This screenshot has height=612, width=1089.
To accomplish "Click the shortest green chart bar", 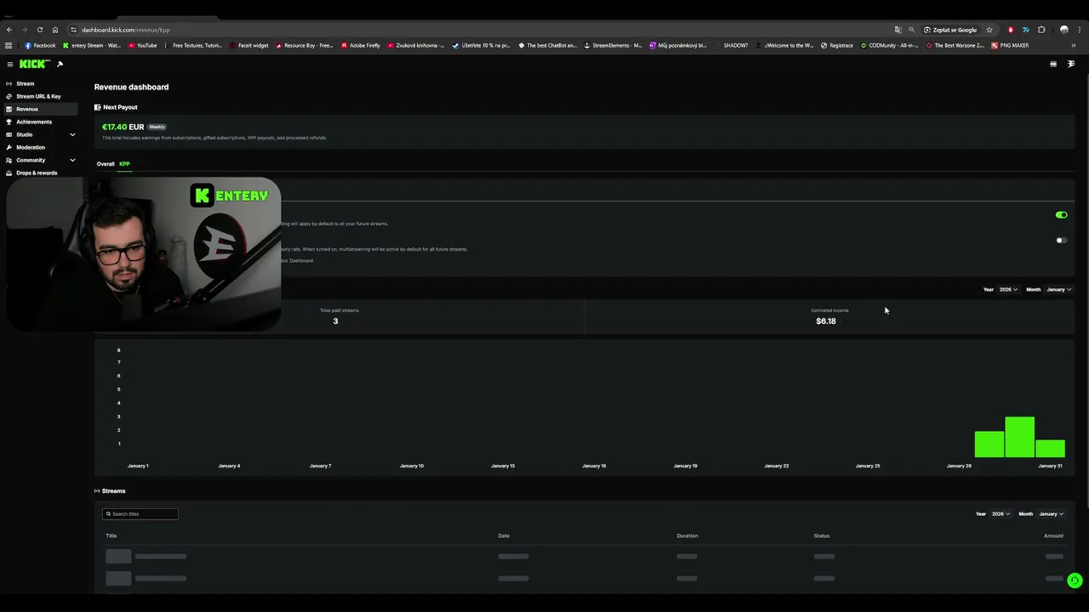I will [1050, 449].
